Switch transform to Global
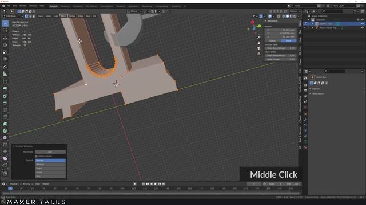The image size is (366, 205). coord(272,40)
